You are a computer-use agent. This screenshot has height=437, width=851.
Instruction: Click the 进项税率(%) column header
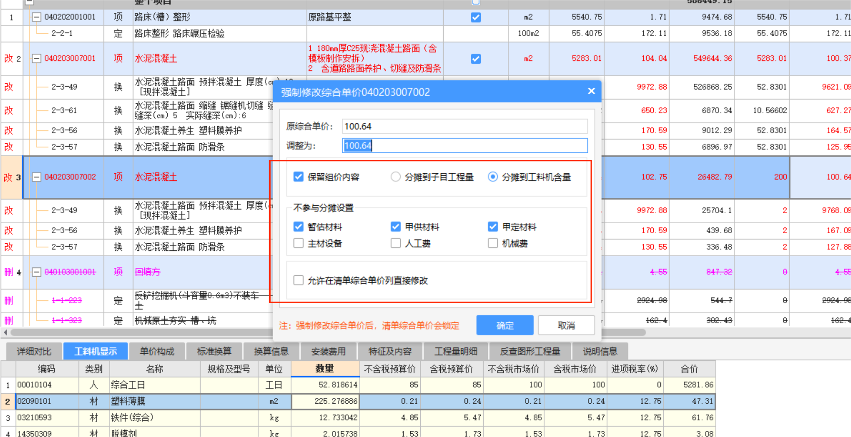635,369
